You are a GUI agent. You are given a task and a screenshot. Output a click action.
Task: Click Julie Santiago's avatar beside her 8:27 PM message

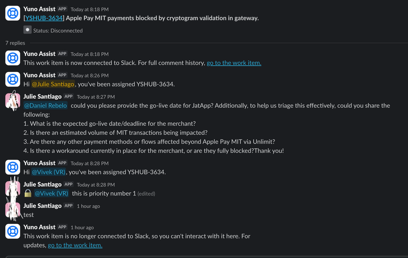point(12,101)
